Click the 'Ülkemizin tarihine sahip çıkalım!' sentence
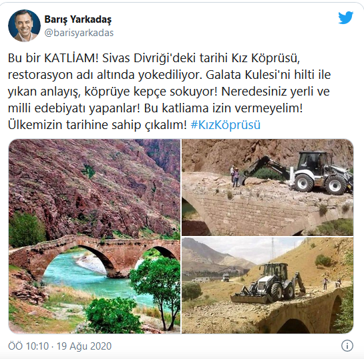 point(98,125)
